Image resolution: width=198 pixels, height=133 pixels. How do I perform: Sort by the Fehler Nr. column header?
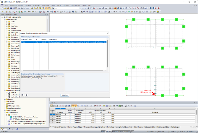point(44,39)
